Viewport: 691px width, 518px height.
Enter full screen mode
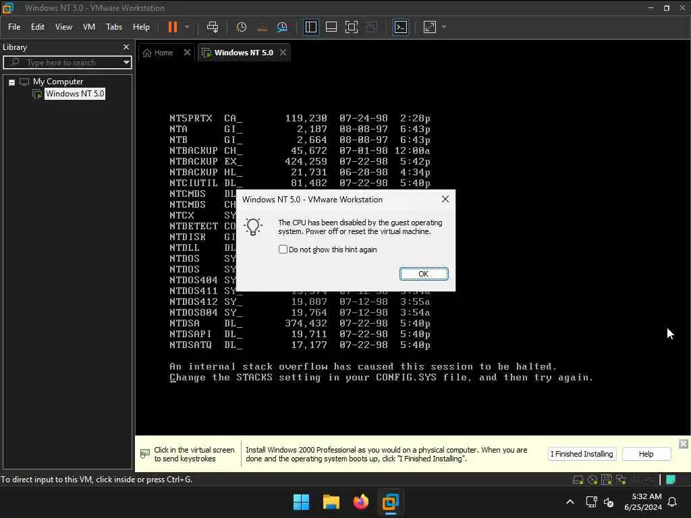click(x=351, y=27)
